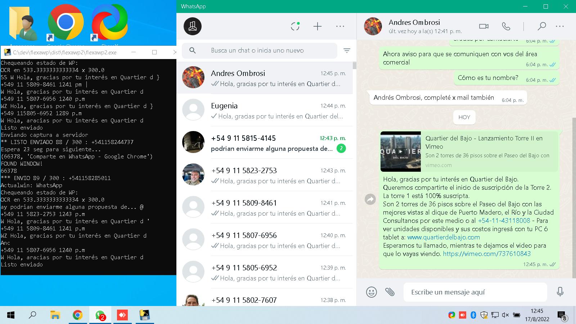Click the Windows Security shield tray icon
The height and width of the screenshot is (324, 576).
484,315
